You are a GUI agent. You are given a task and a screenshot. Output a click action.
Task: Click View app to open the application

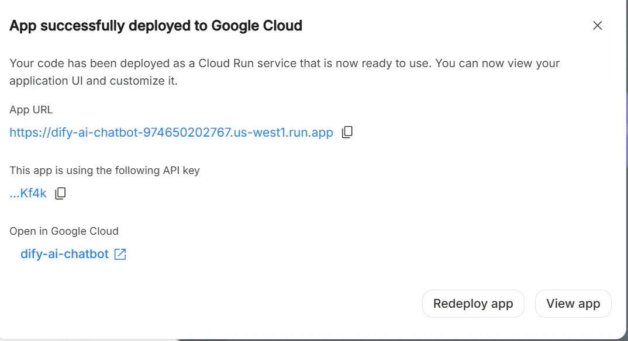click(572, 304)
